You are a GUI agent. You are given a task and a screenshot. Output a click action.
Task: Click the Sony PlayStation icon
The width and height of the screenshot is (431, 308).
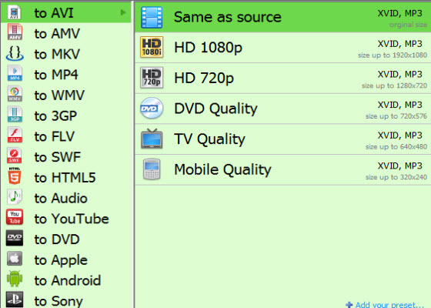15,300
